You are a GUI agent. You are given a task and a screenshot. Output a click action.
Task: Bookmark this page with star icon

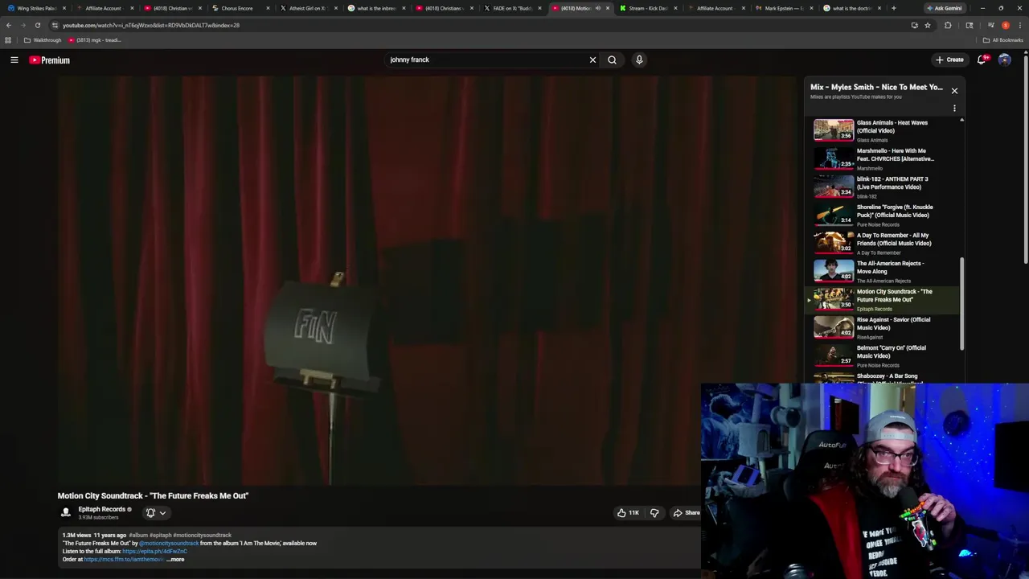(928, 25)
